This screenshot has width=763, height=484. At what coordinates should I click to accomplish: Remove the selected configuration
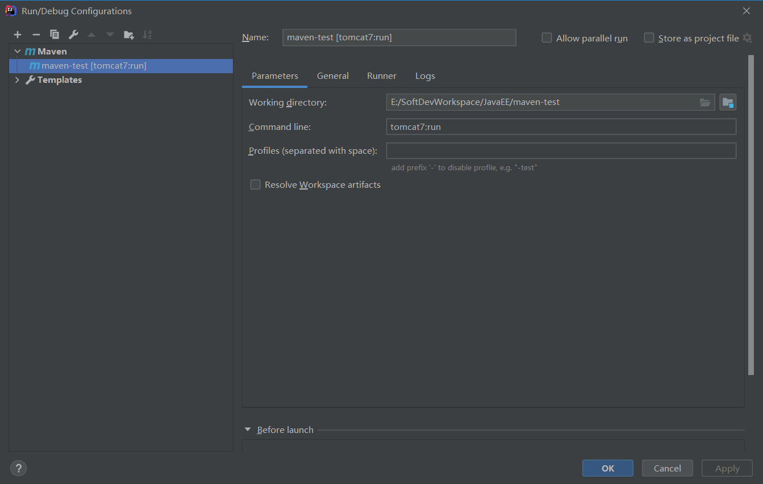[x=36, y=35]
